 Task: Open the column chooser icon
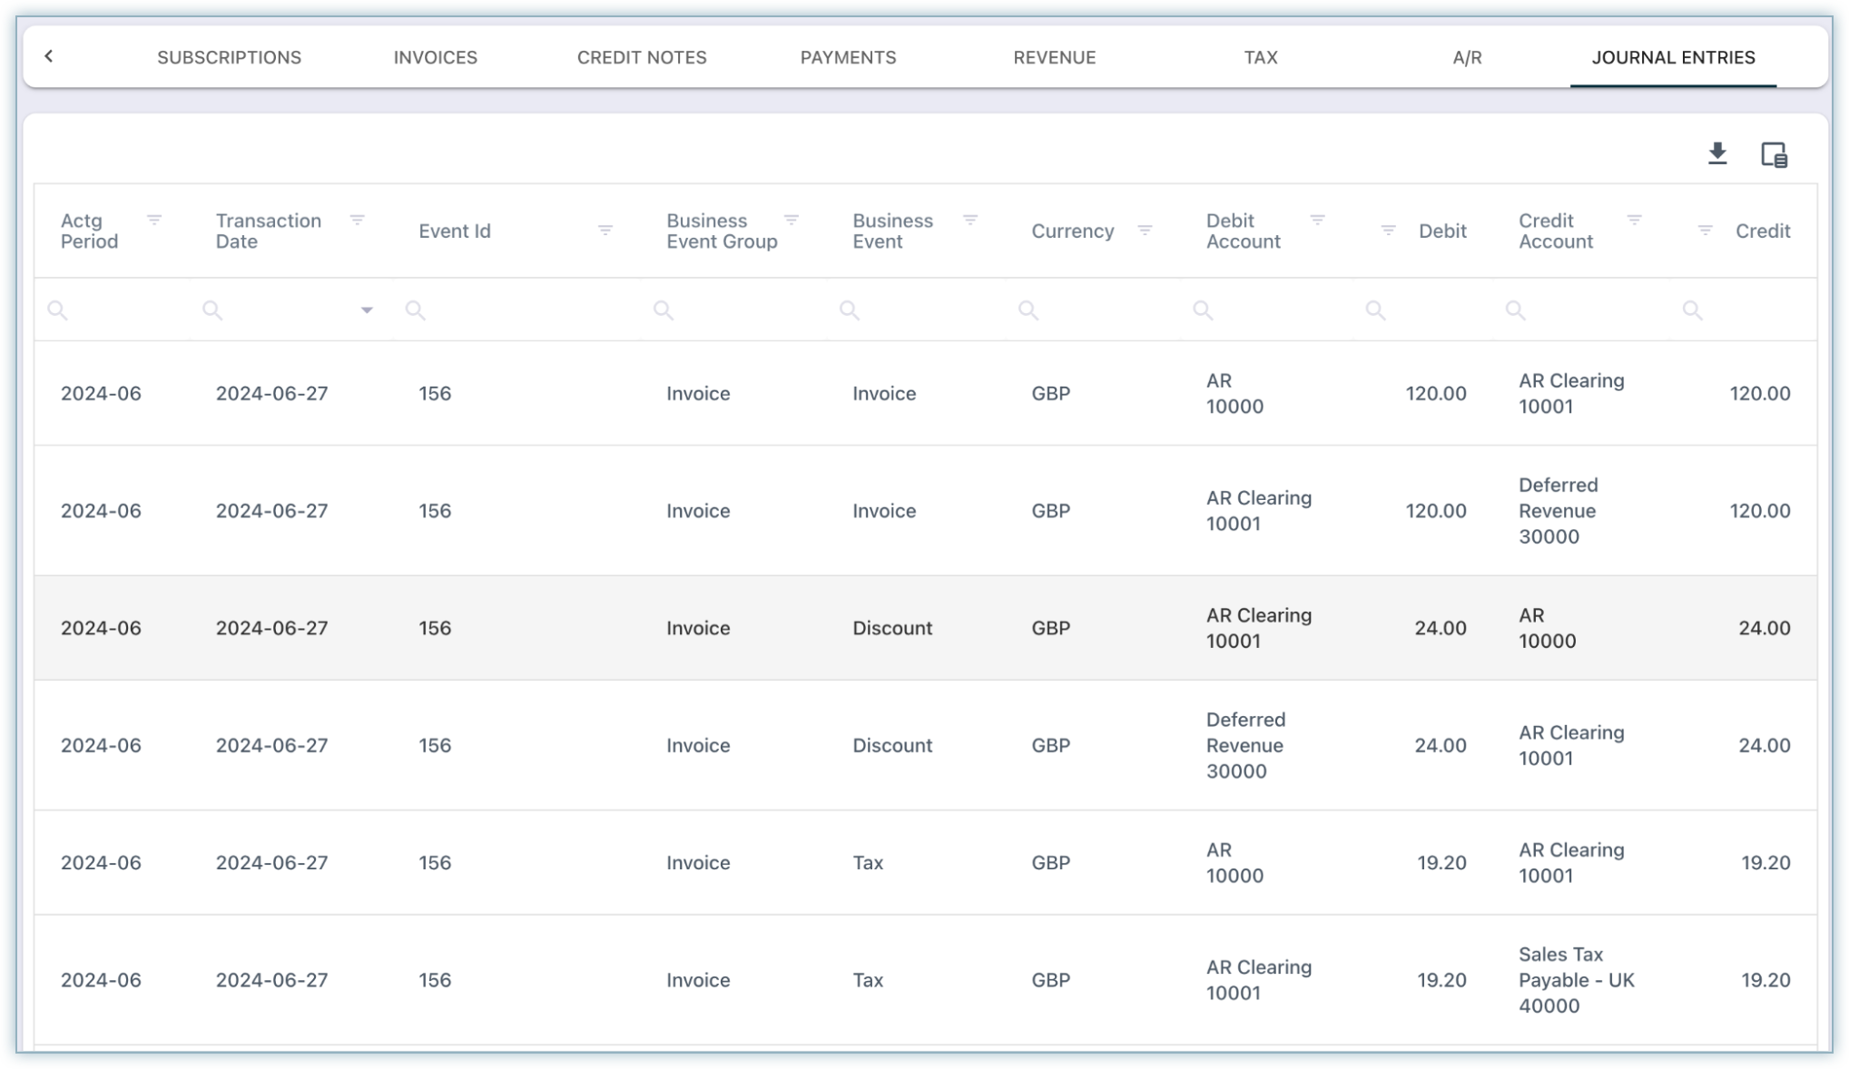[1774, 154]
